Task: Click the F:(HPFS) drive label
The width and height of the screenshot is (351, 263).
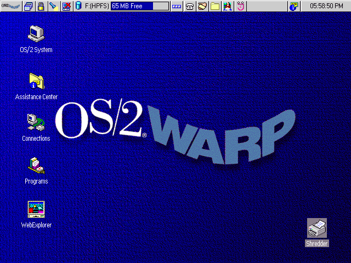Action: pyautogui.click(x=97, y=6)
